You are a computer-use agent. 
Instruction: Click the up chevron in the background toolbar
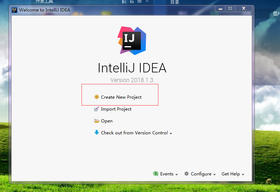coord(147,1)
